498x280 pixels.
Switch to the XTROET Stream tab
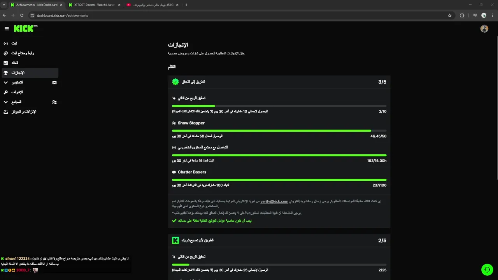coord(92,5)
